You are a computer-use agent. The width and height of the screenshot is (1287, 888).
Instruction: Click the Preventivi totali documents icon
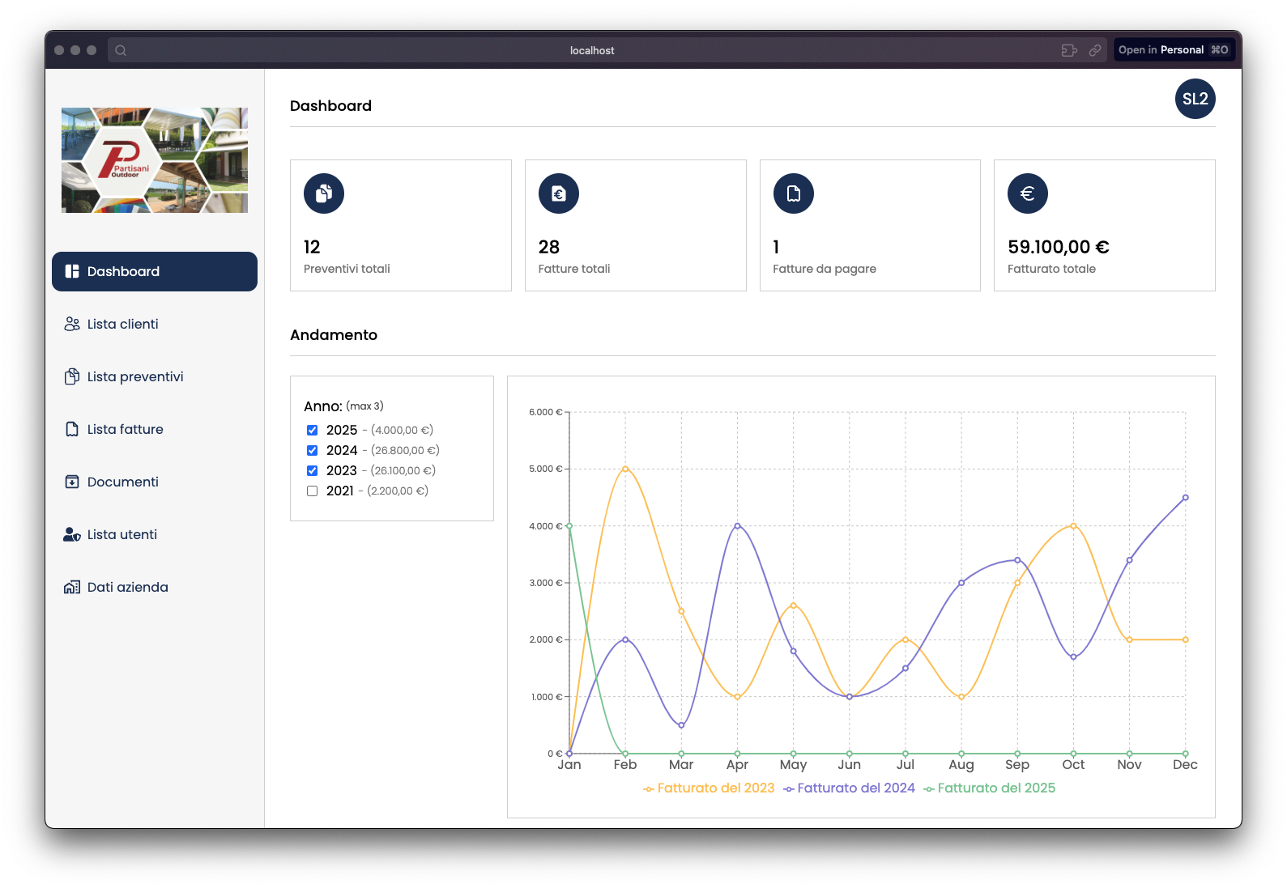coord(324,193)
